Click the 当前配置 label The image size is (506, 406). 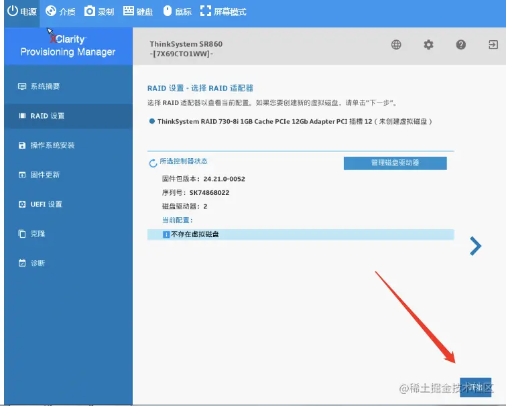tap(177, 220)
